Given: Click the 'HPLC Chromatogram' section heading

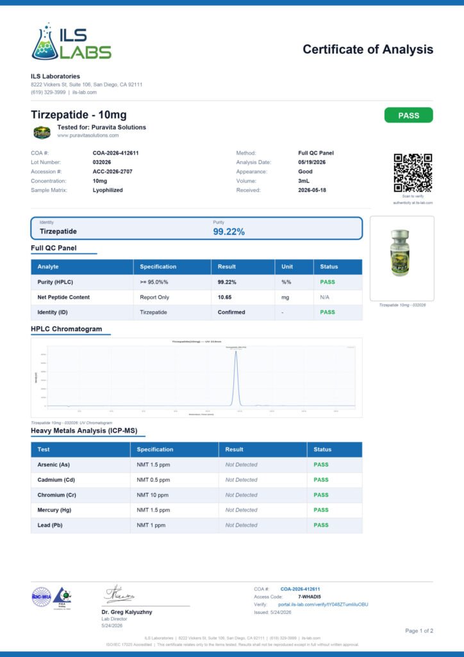Looking at the screenshot, I should (67, 329).
